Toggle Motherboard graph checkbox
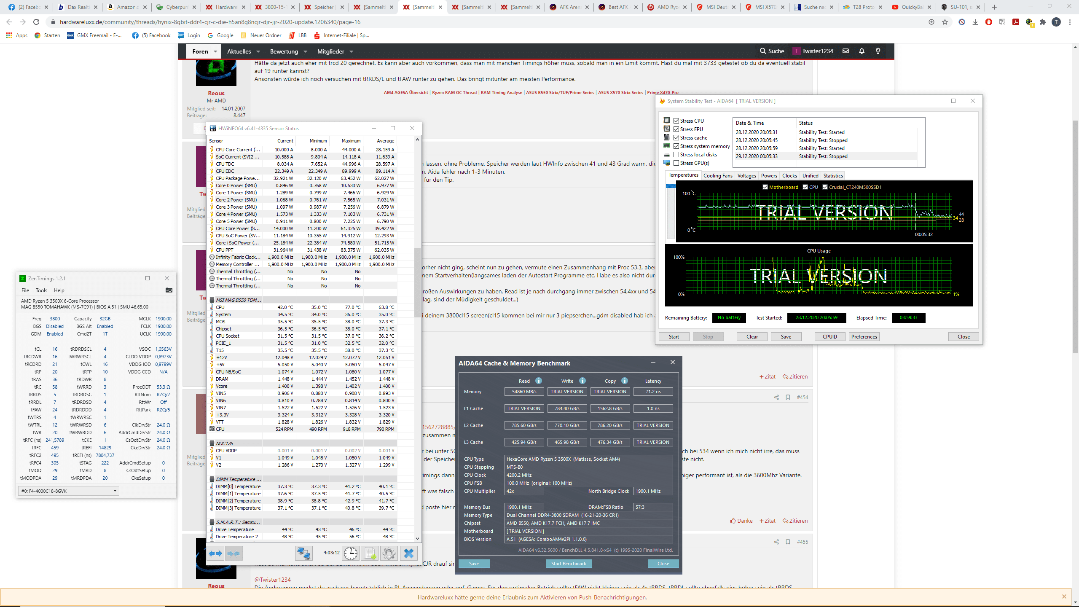 [x=765, y=187]
